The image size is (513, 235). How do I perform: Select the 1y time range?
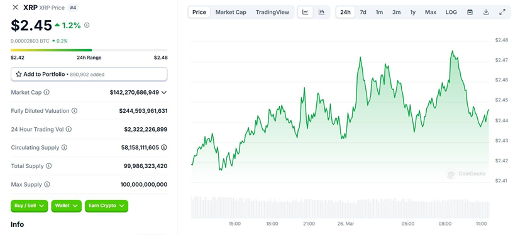(413, 13)
